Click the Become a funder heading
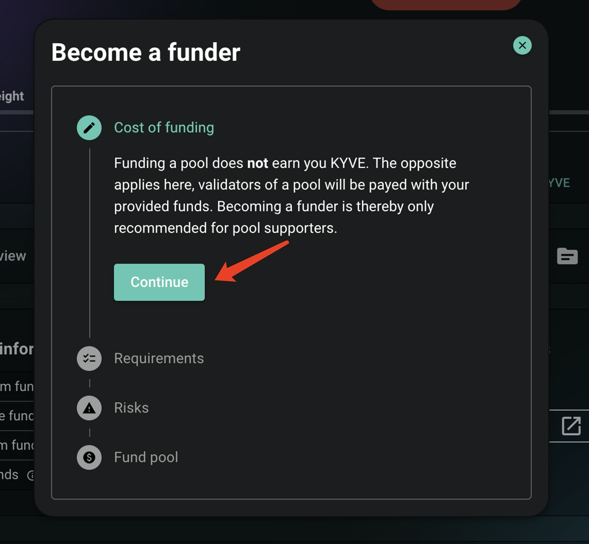 tap(145, 53)
